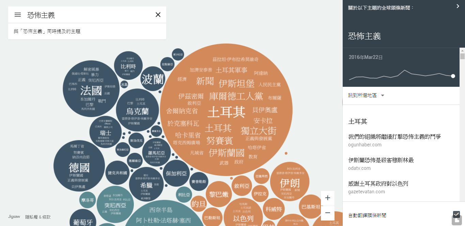Screen dimensions: 465x226
Task: Select the 巴勒斯坦 bubble
Action: click(x=212, y=217)
